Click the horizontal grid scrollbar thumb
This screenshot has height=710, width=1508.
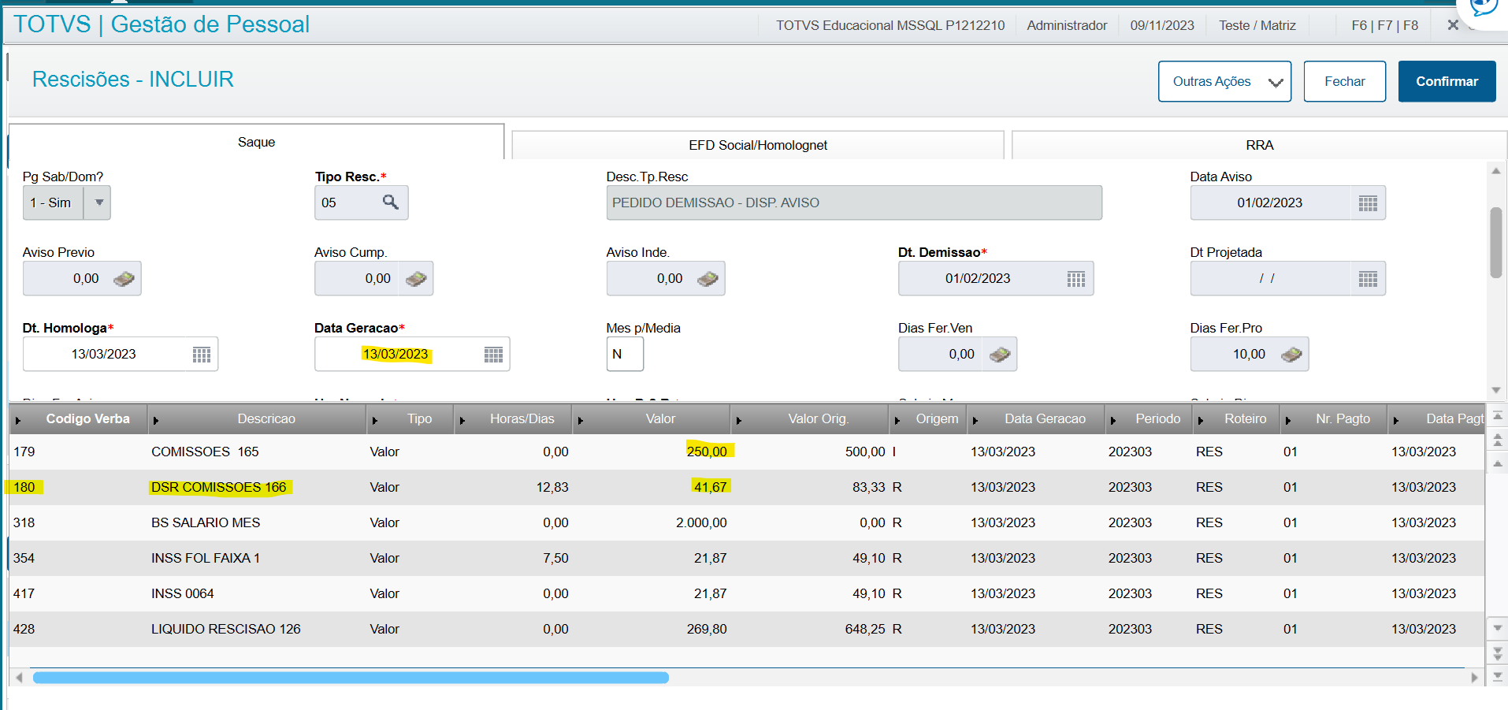click(x=351, y=678)
